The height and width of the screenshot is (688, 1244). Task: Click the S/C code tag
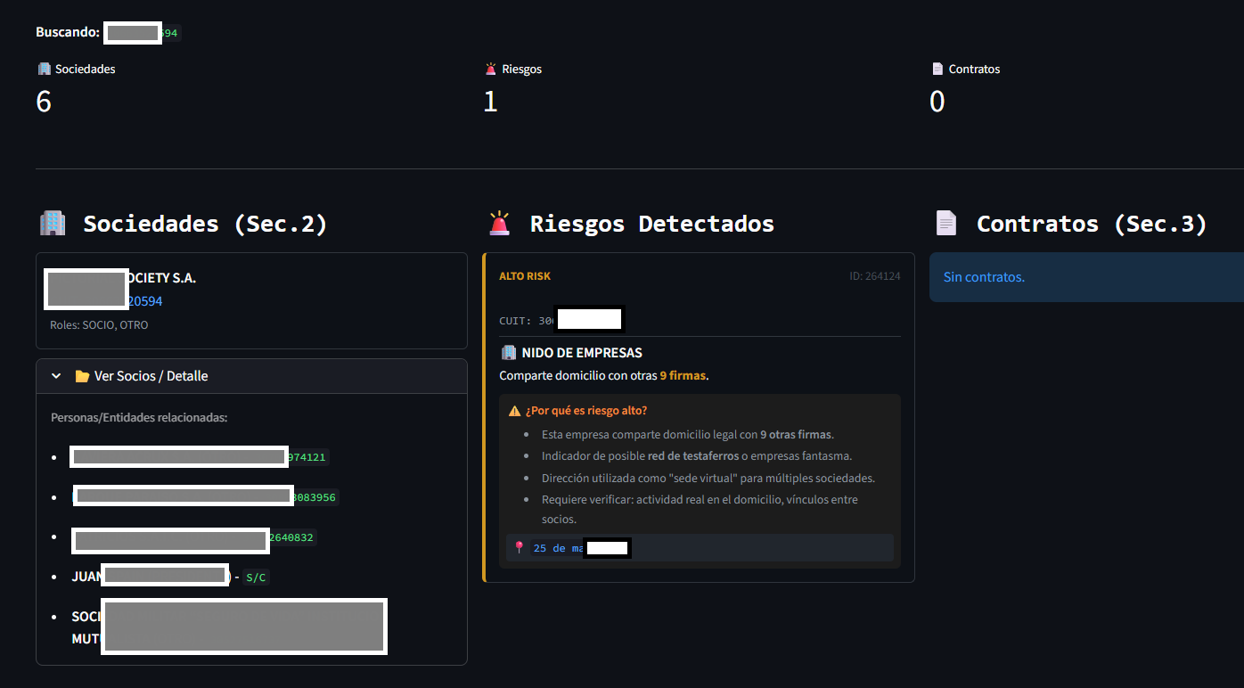[x=256, y=577]
